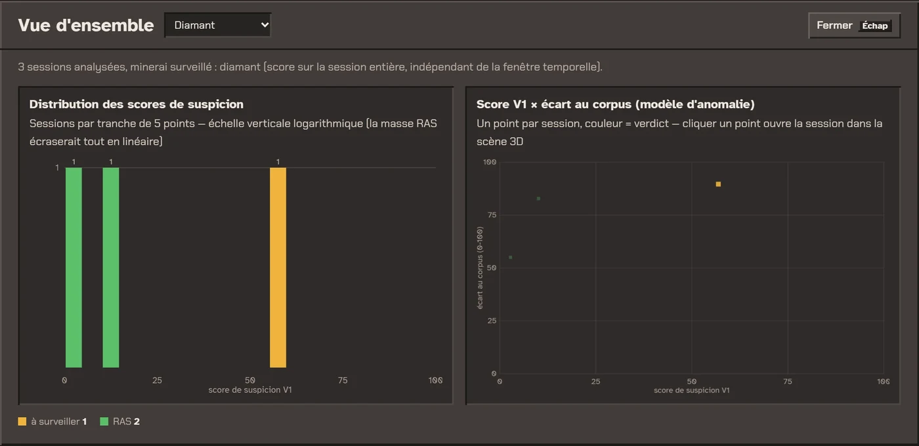Click the orange 'à surveiller' legend swatch

point(22,422)
